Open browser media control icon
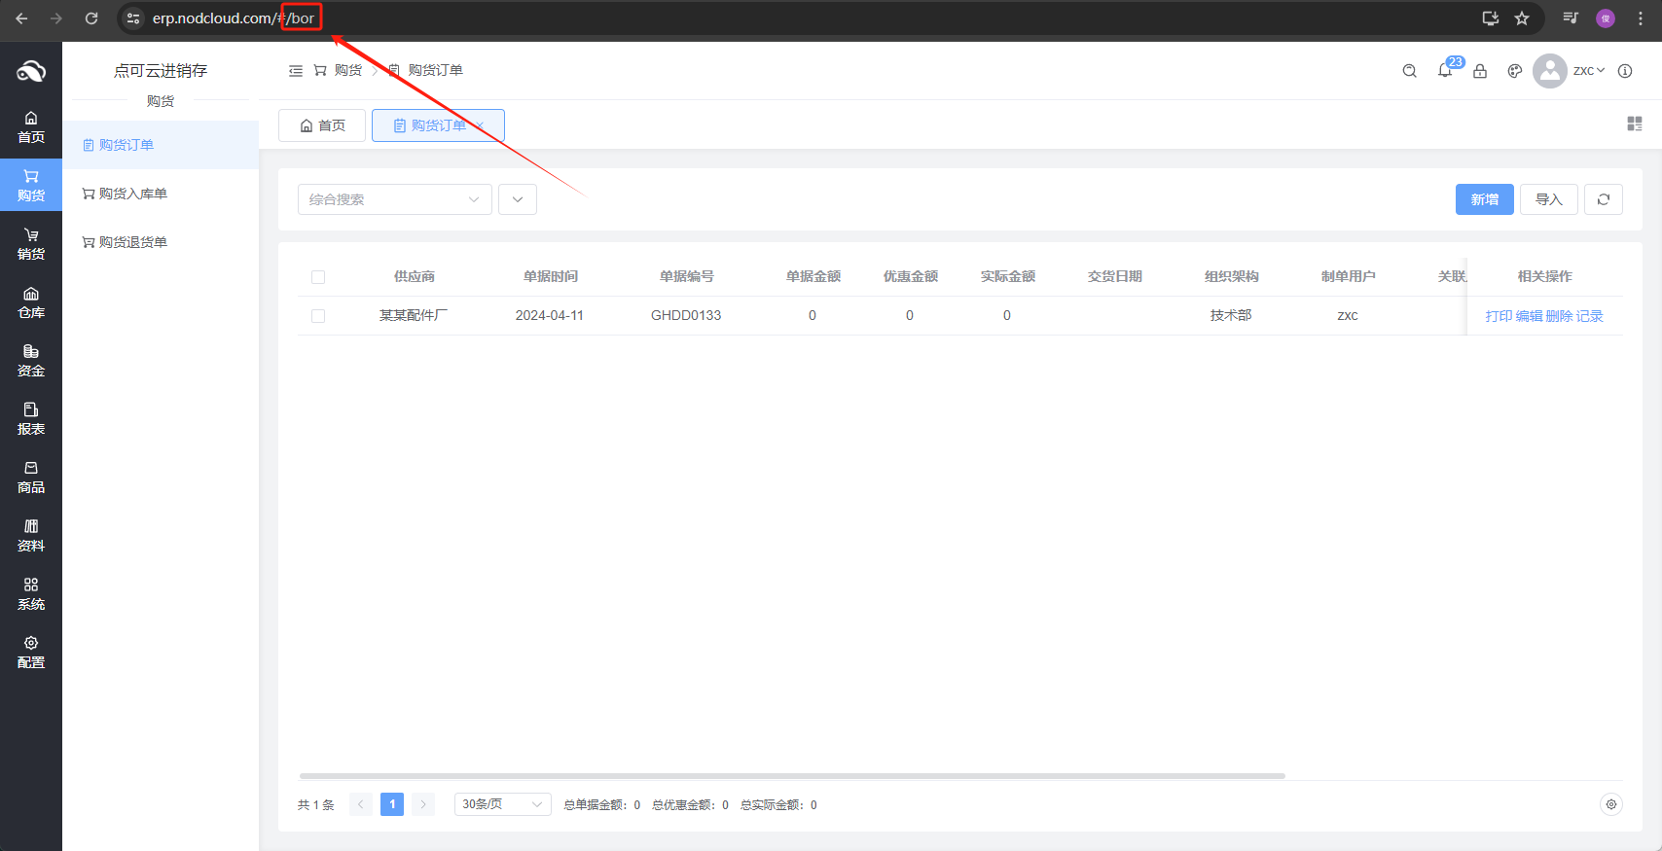 tap(1571, 18)
